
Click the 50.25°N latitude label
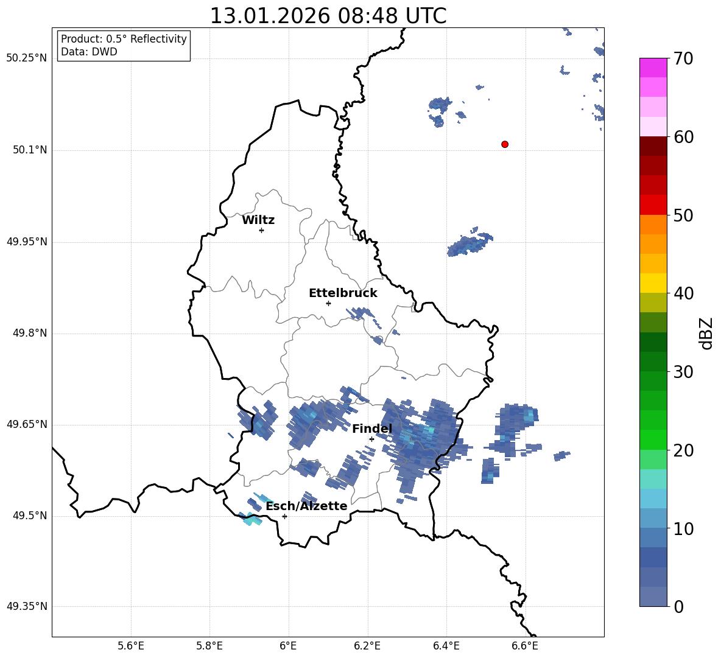(x=27, y=58)
